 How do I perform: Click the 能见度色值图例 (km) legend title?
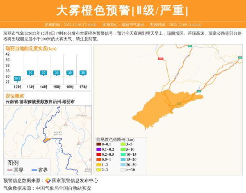click(115, 140)
